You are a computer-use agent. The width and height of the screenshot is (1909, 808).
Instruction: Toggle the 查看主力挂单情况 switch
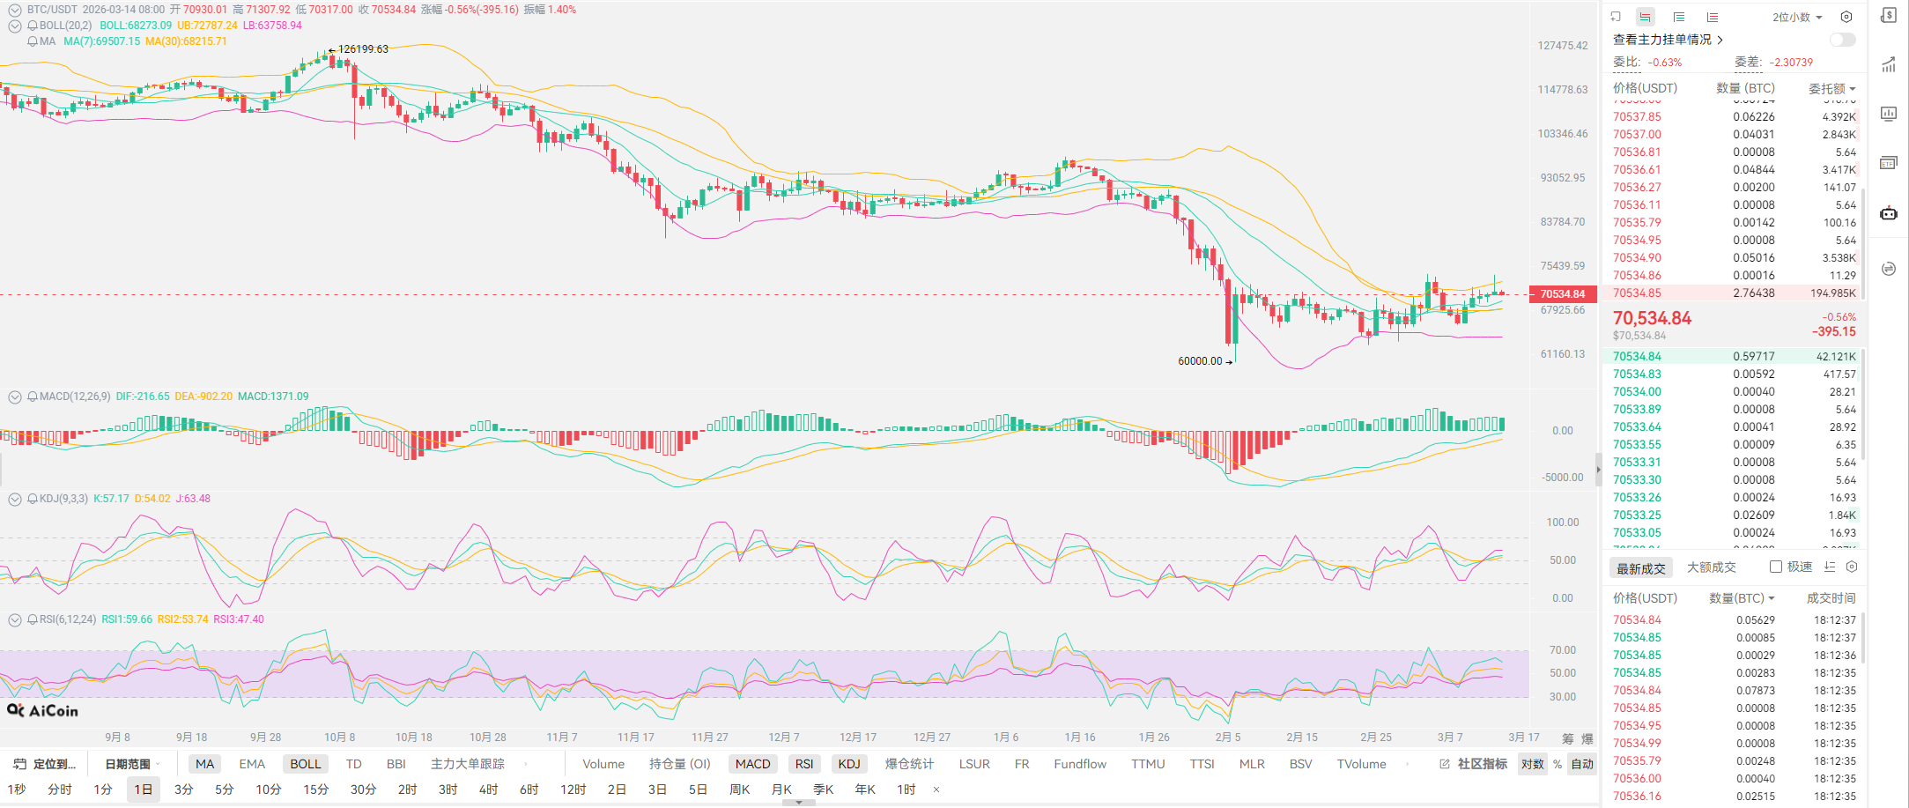click(x=1842, y=40)
